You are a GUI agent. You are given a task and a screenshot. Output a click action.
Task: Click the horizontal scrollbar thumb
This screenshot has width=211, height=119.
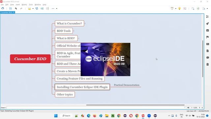(136, 105)
